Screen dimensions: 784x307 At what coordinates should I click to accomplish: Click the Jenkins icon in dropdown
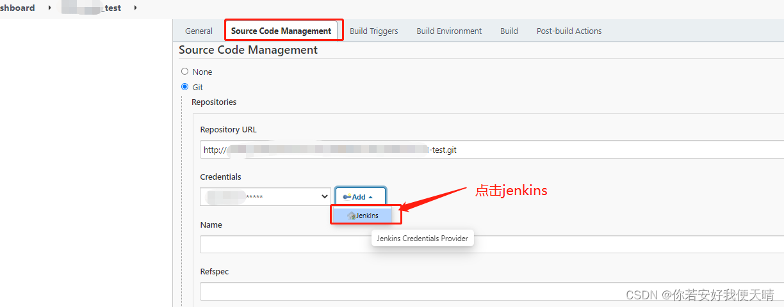click(351, 216)
